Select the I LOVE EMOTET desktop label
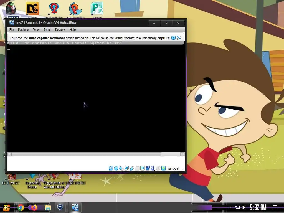This screenshot has height=213, width=284. click(x=75, y=183)
